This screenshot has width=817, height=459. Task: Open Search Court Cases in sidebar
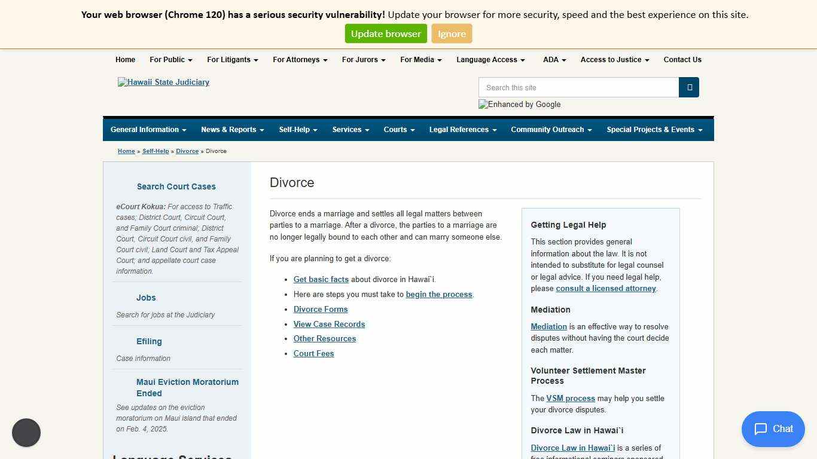coord(176,186)
